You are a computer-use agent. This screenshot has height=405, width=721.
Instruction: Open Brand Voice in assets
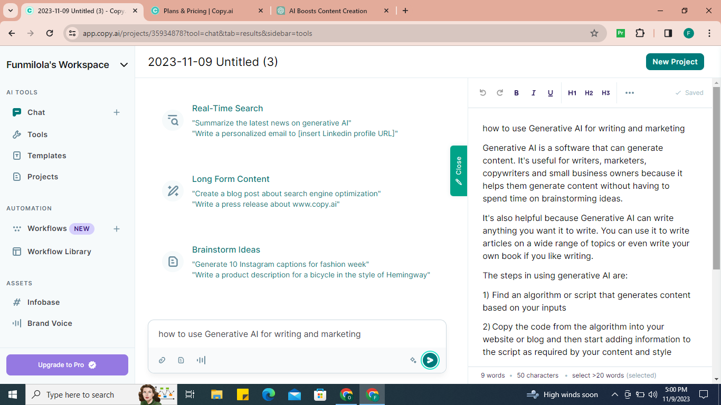point(50,323)
